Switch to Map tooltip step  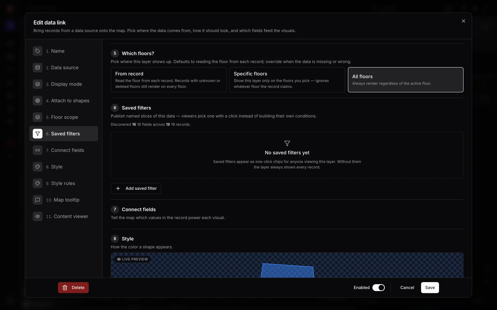(64, 200)
